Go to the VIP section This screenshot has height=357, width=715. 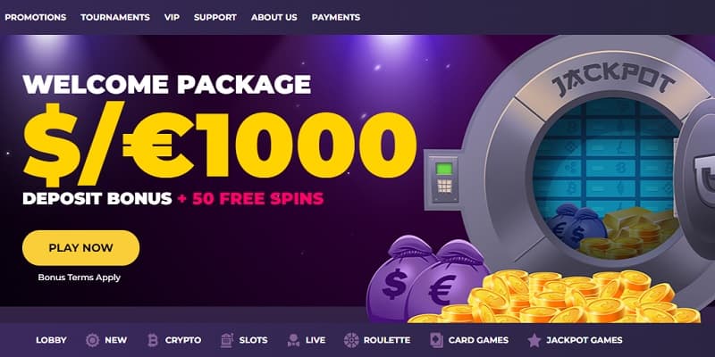[x=172, y=17]
